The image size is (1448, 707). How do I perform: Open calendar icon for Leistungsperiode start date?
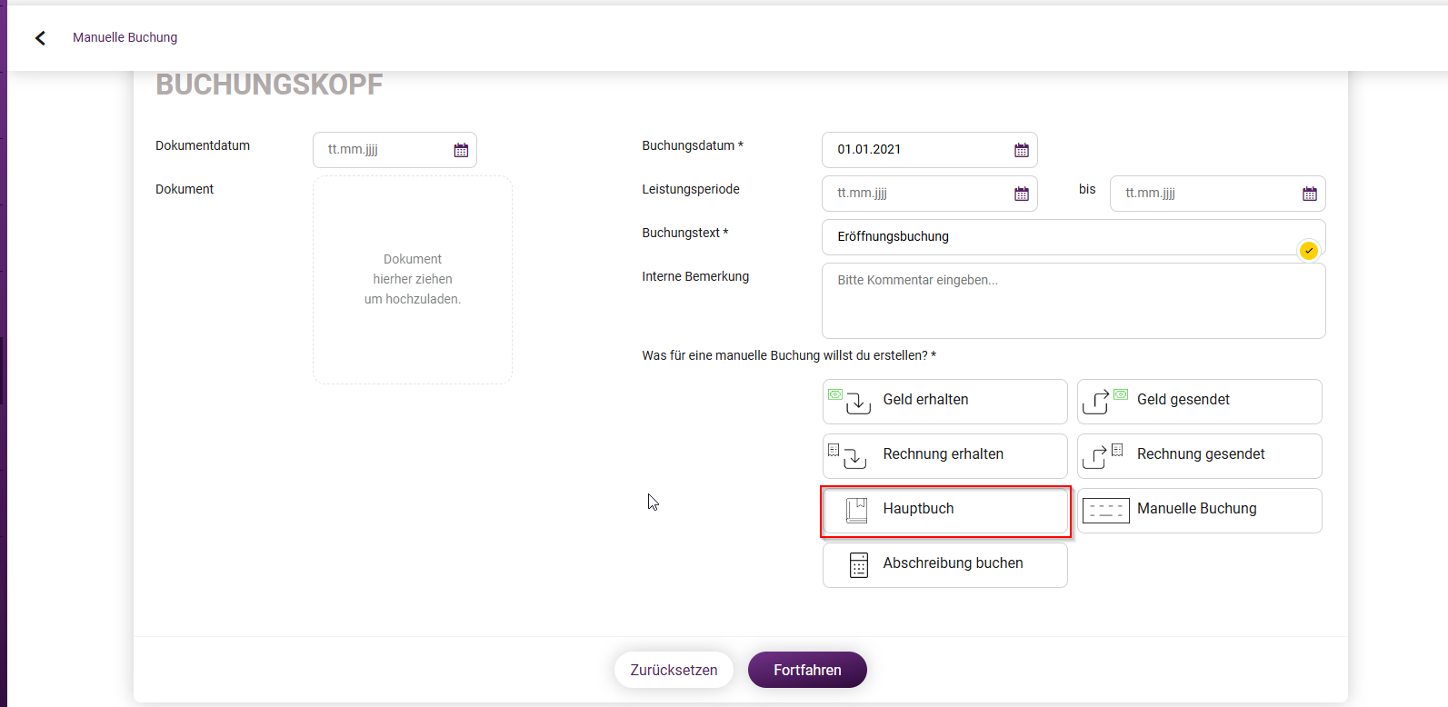tap(1022, 194)
